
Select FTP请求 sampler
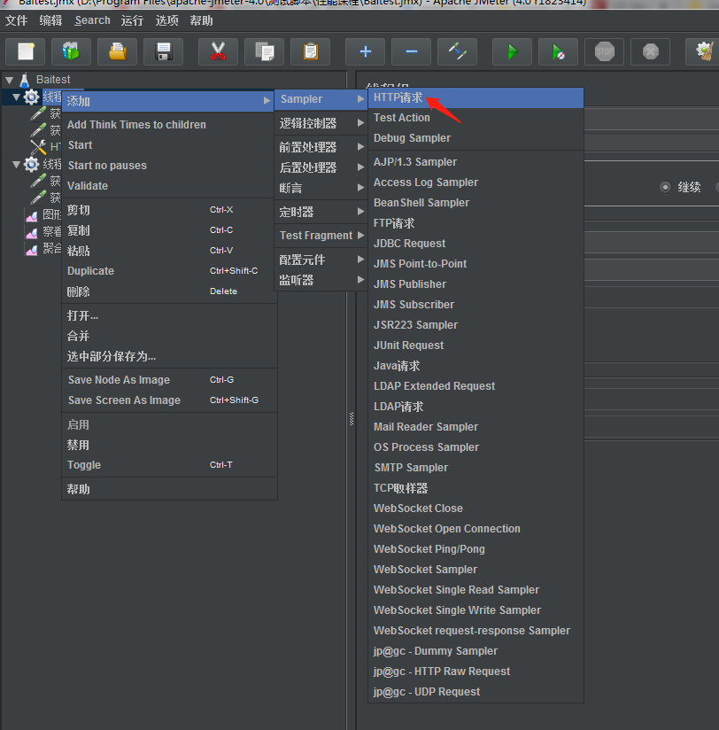tap(475, 223)
